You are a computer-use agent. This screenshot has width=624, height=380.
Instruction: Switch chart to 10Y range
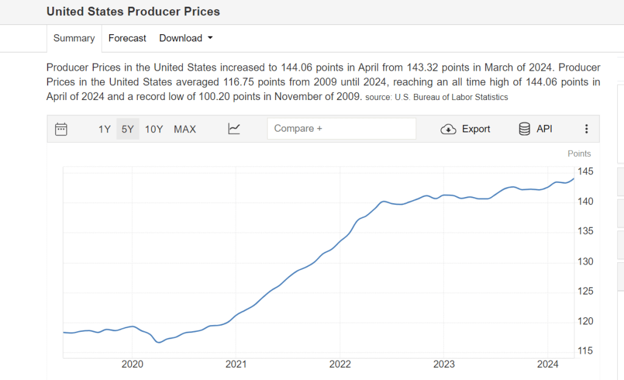point(154,129)
